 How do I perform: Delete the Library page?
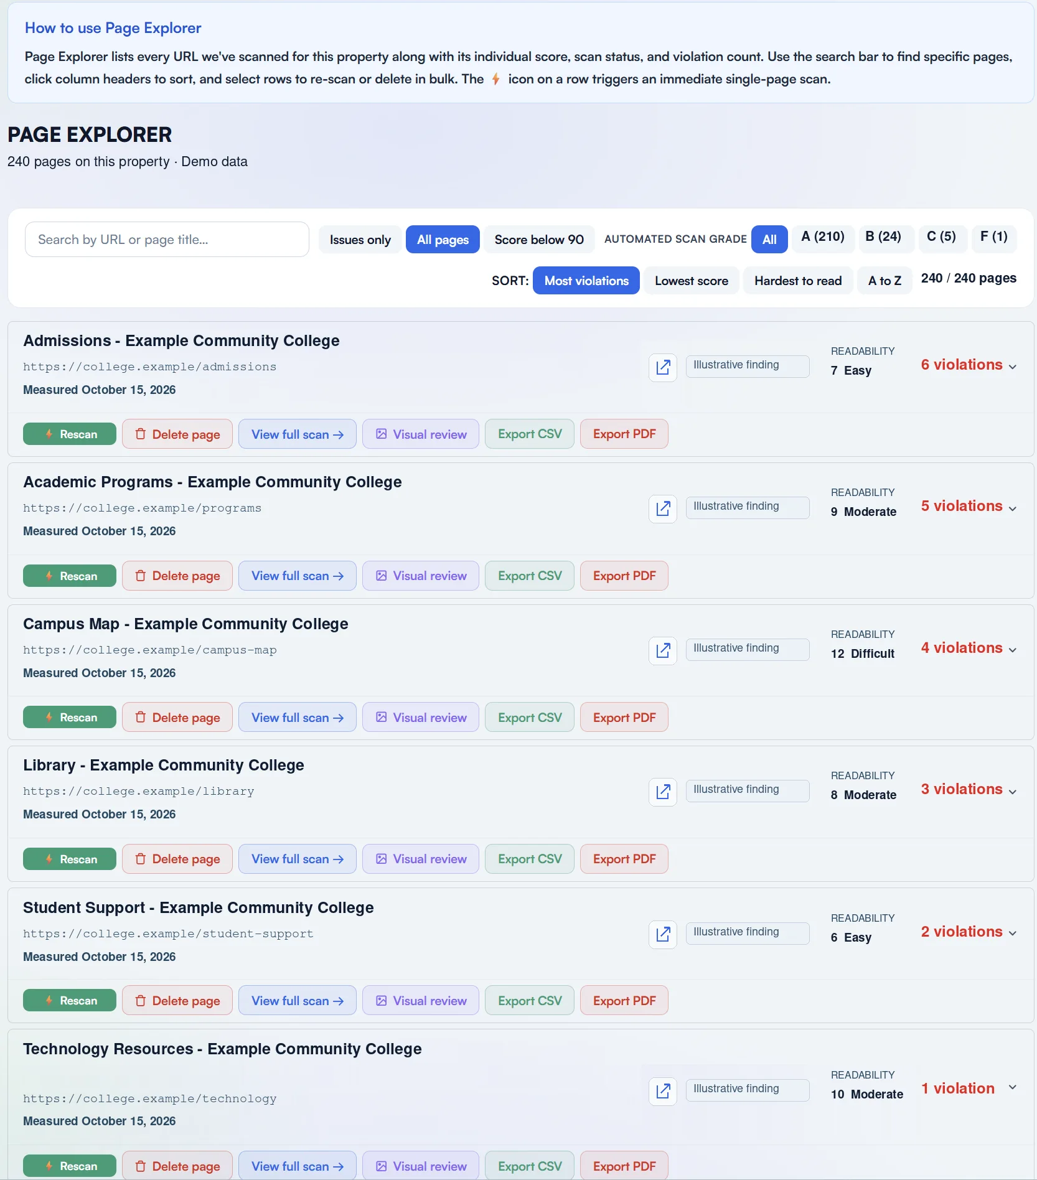click(x=177, y=859)
